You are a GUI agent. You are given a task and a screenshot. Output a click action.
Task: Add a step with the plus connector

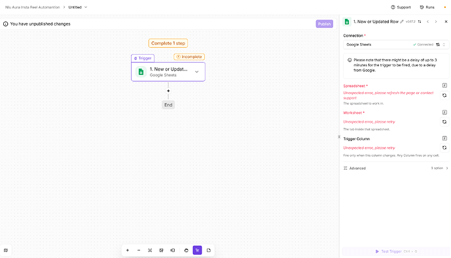(x=168, y=91)
